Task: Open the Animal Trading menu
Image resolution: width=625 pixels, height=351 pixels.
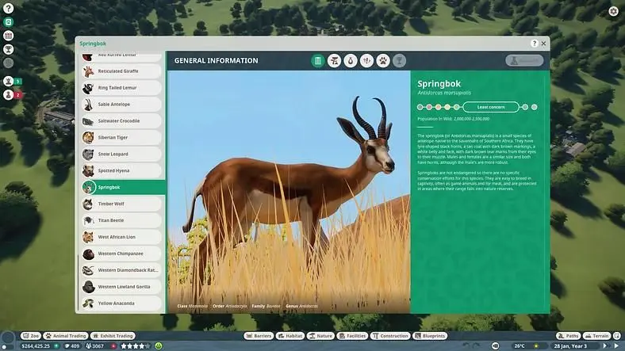Action: [x=66, y=336]
